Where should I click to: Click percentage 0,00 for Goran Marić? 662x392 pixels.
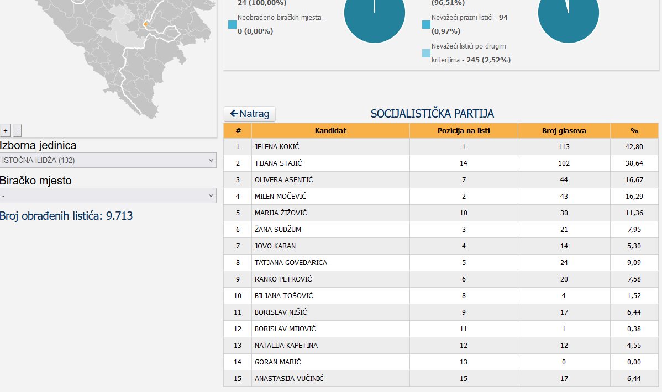tap(634, 362)
